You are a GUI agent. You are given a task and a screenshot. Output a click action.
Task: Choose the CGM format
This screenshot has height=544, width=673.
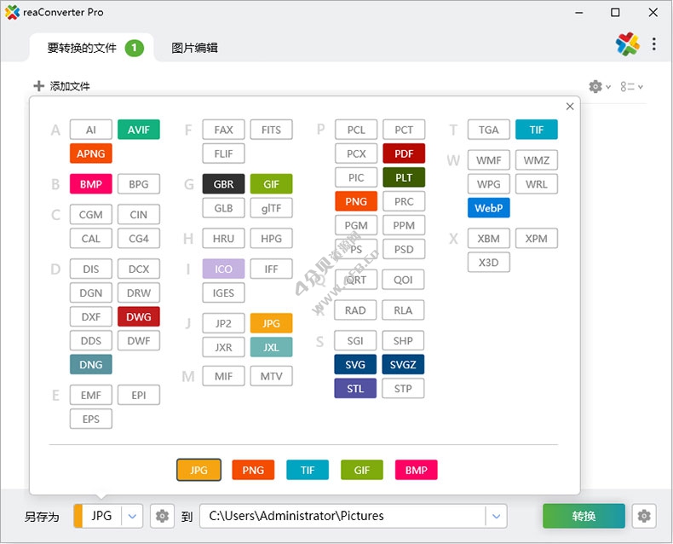tap(91, 214)
